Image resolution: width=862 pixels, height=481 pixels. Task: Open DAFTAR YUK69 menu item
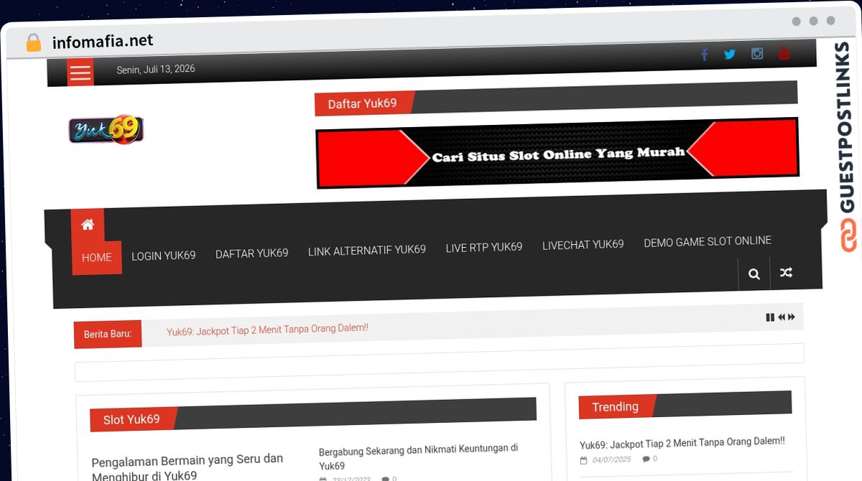click(x=251, y=253)
